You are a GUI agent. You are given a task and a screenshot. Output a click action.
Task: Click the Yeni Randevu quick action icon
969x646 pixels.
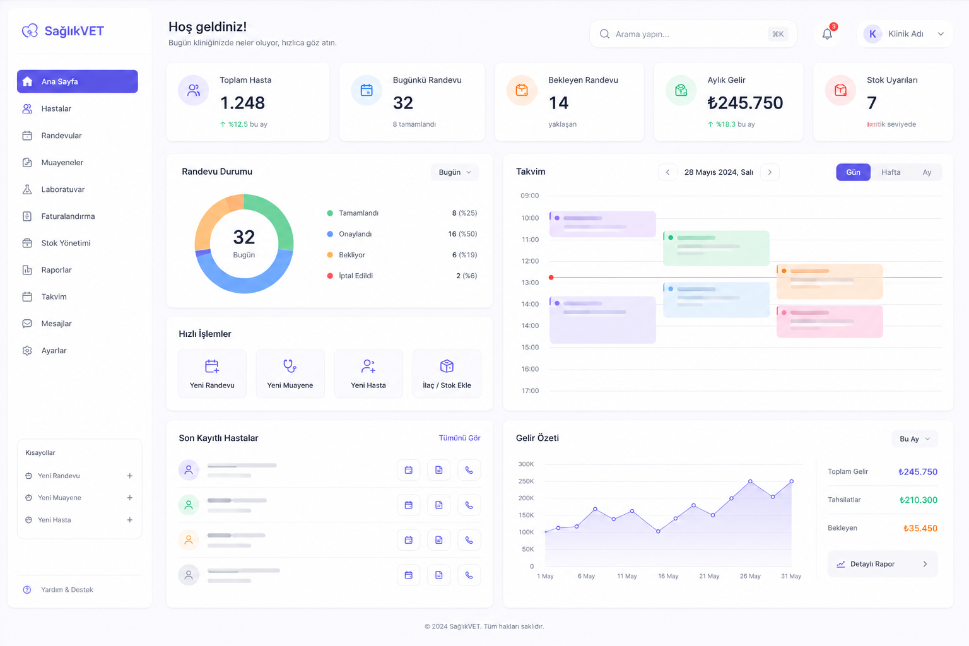click(212, 366)
